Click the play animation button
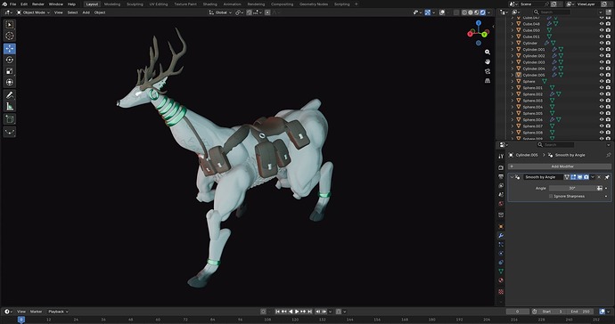The image size is (615, 324). 297,312
